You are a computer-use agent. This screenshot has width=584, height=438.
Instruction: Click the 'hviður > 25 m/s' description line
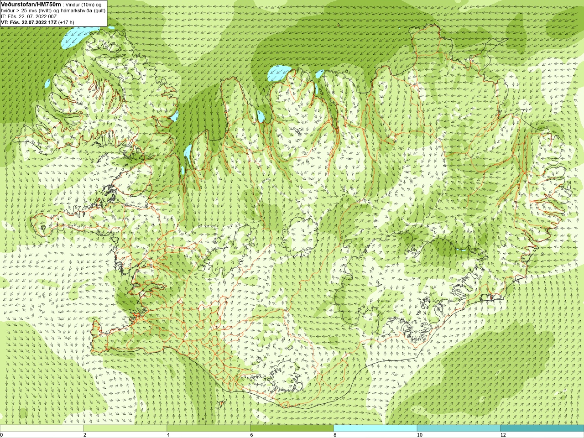(53, 10)
